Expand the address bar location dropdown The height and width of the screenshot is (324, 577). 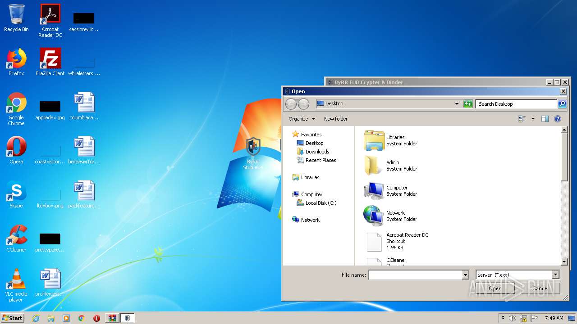click(457, 104)
